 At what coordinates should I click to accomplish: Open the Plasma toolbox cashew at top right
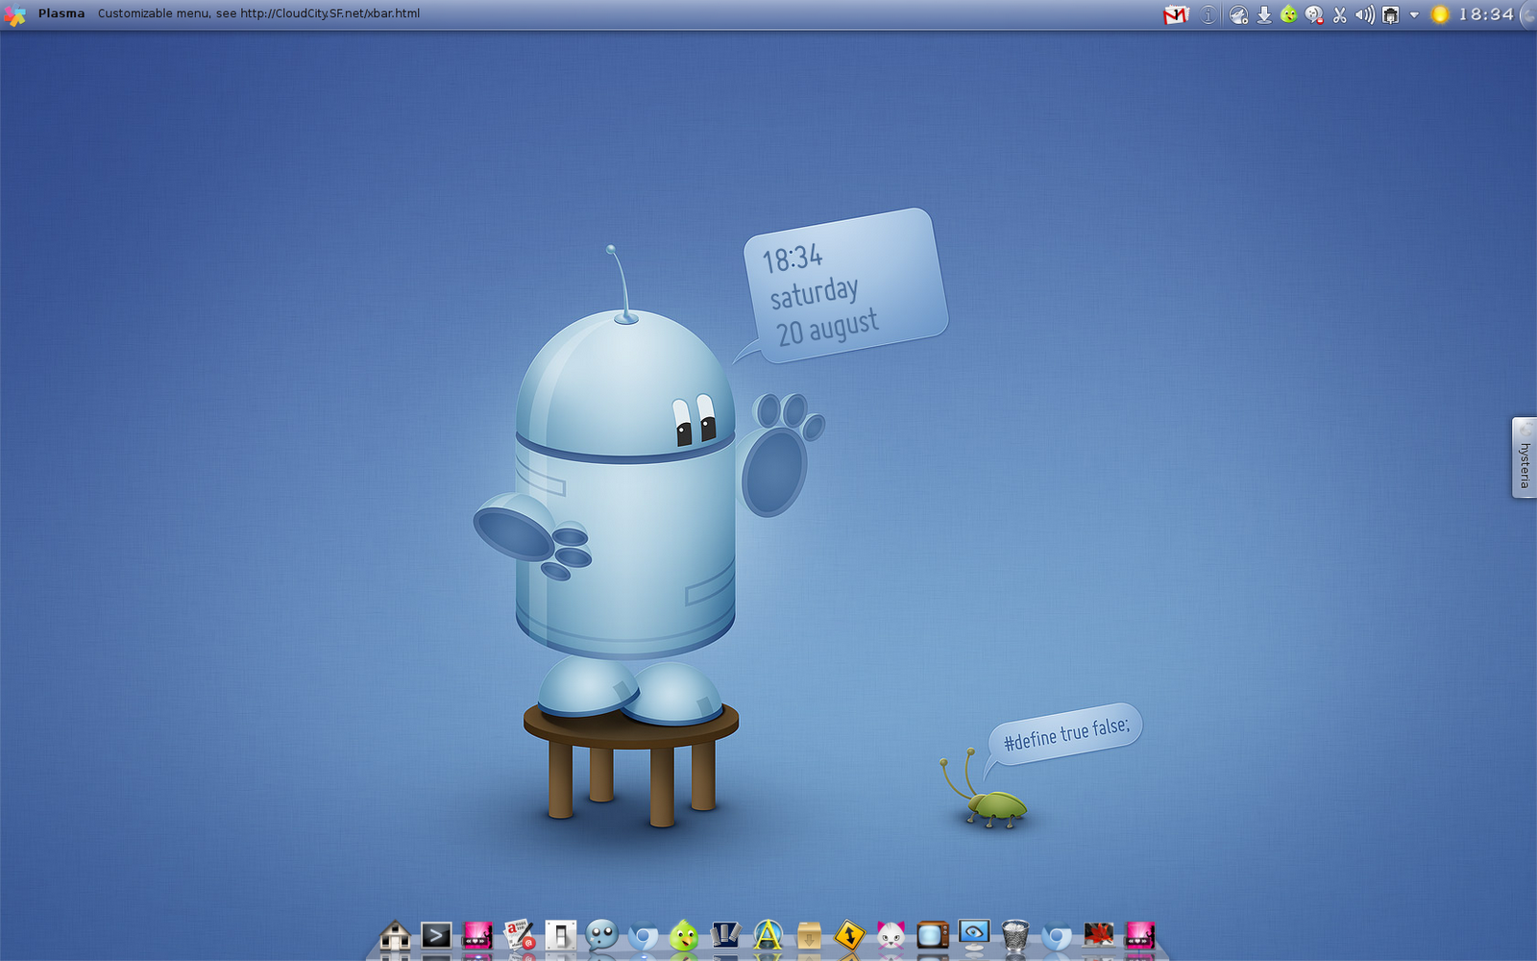pyautogui.click(x=1531, y=12)
